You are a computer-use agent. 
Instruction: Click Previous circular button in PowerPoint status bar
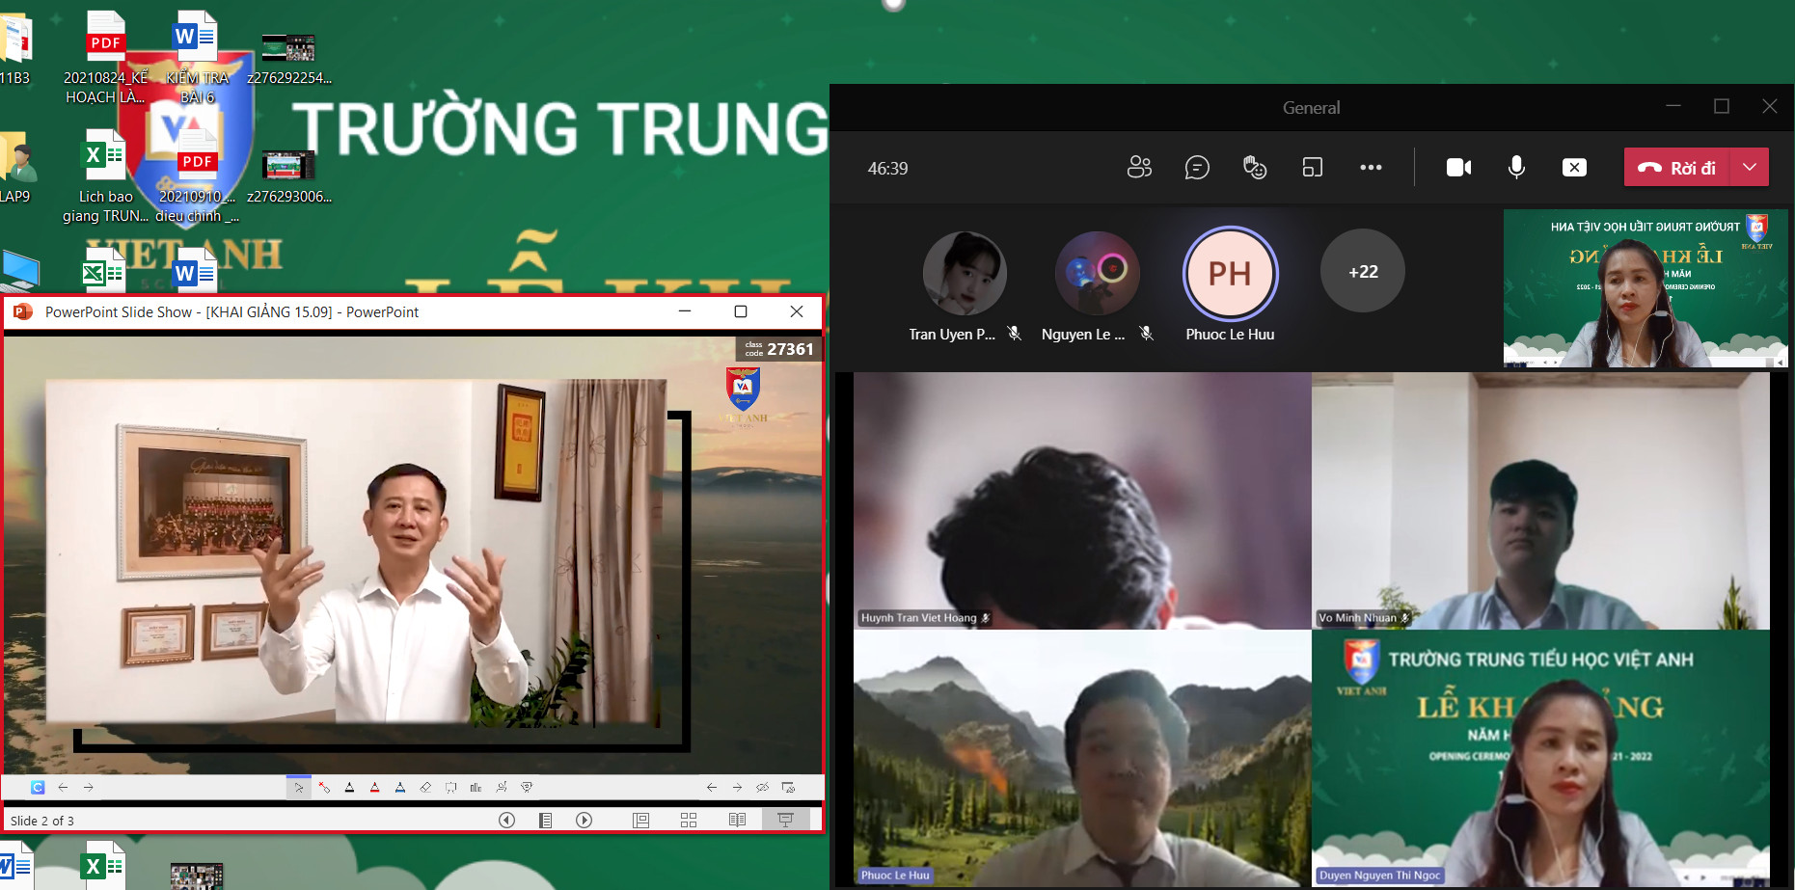click(506, 820)
